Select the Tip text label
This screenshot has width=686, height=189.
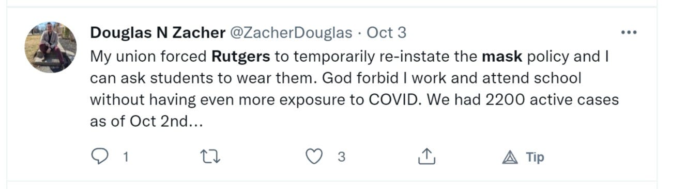click(x=535, y=157)
